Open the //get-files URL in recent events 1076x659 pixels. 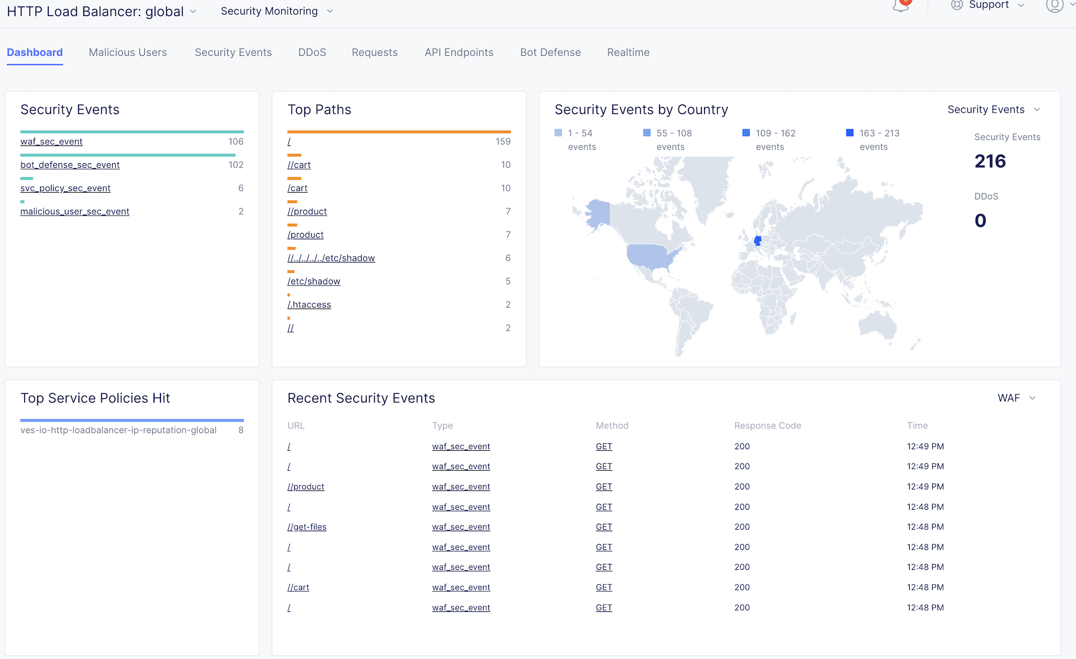307,527
